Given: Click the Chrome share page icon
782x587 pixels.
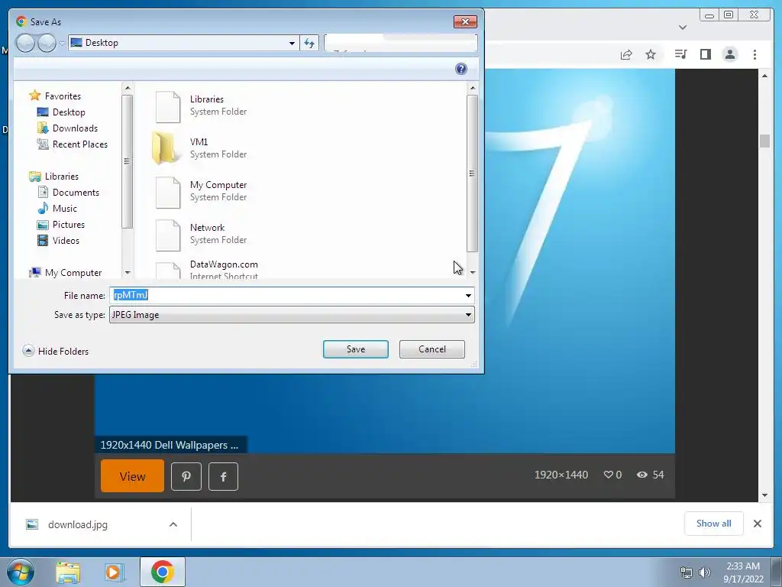Looking at the screenshot, I should click(626, 54).
